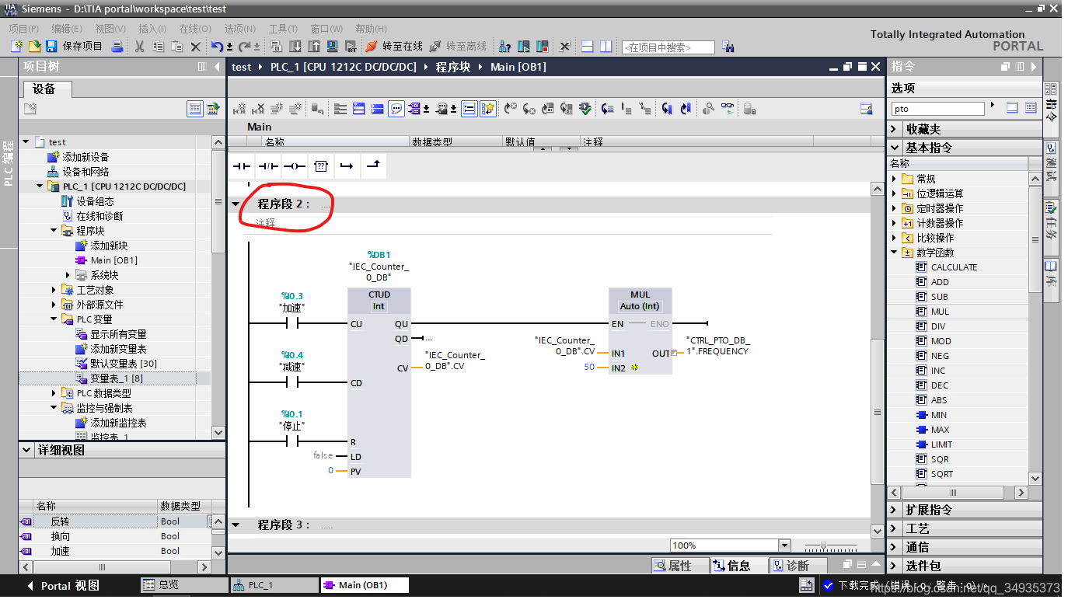Insert close branch icon
This screenshot has height=603, width=1068.
(x=374, y=166)
